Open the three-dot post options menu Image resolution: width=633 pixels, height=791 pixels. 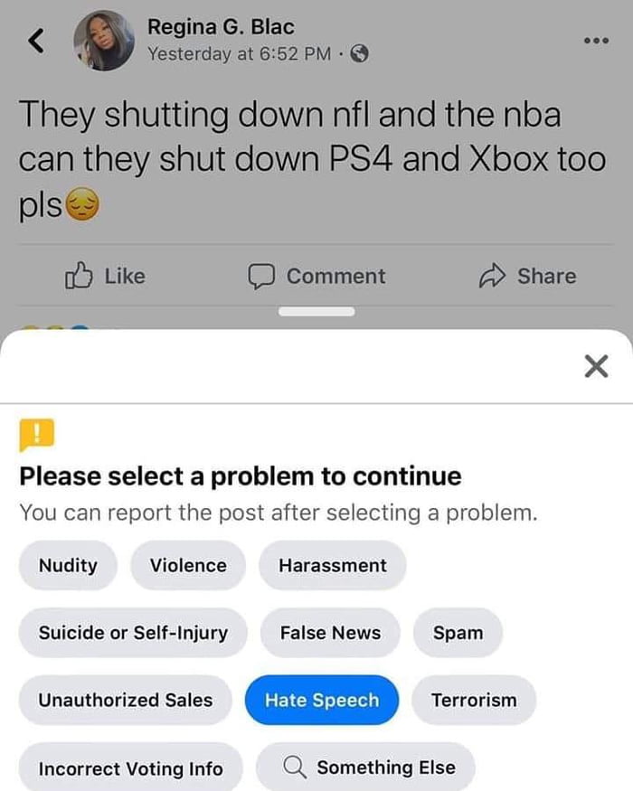[x=596, y=41]
